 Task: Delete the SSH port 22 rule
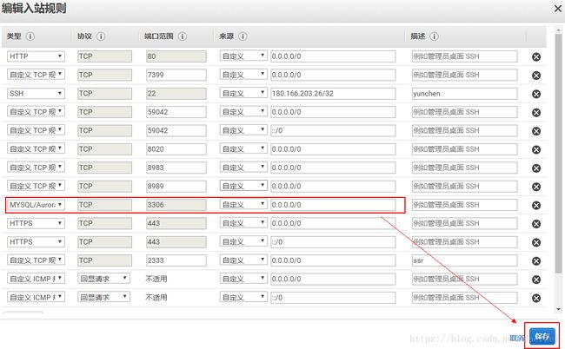pos(536,94)
